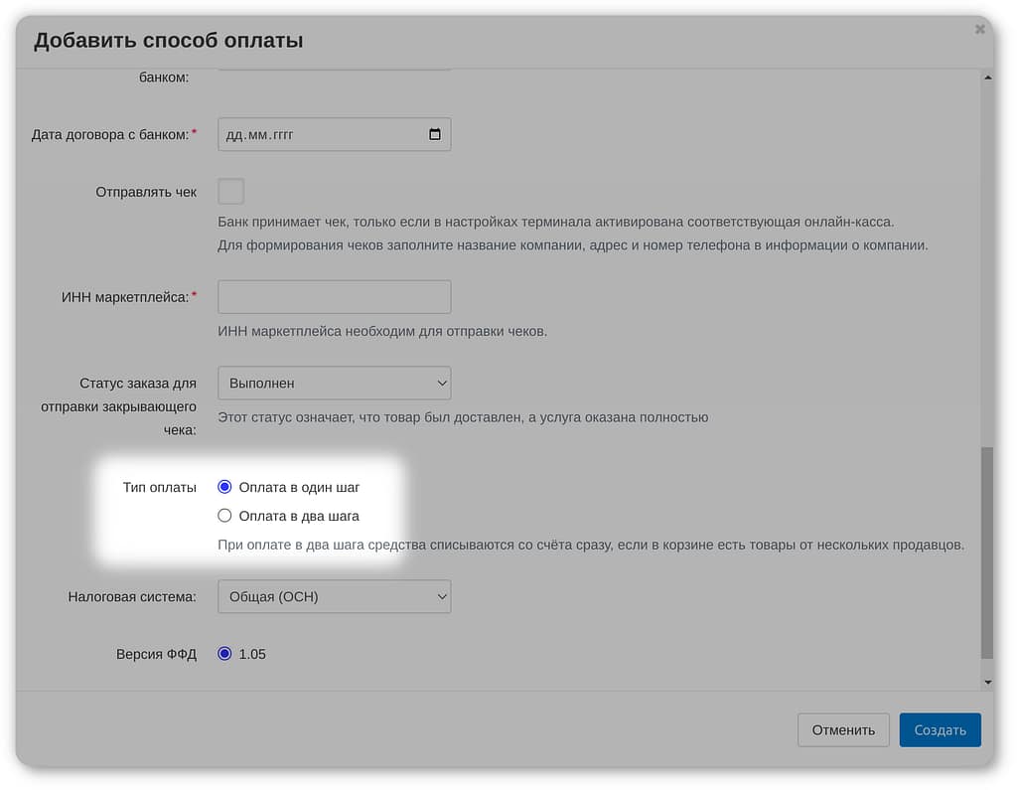Select Оплата в два шага option
Image resolution: width=1017 pixels, height=790 pixels.
(224, 516)
